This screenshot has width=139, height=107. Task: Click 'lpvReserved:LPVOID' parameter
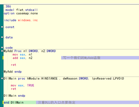[x=108, y=78]
